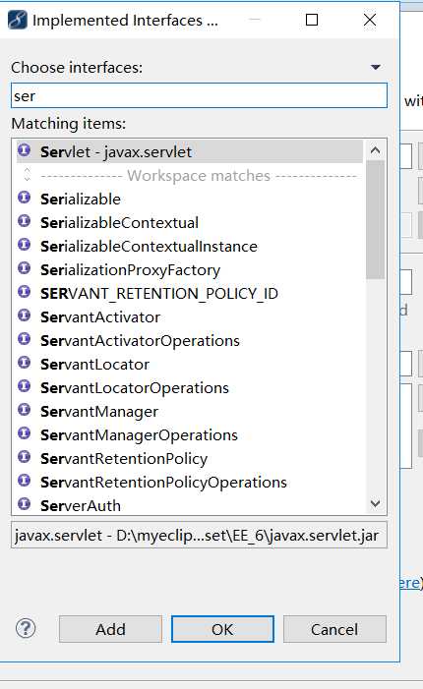Click the list scroll down arrow
The width and height of the screenshot is (423, 689).
tap(375, 503)
